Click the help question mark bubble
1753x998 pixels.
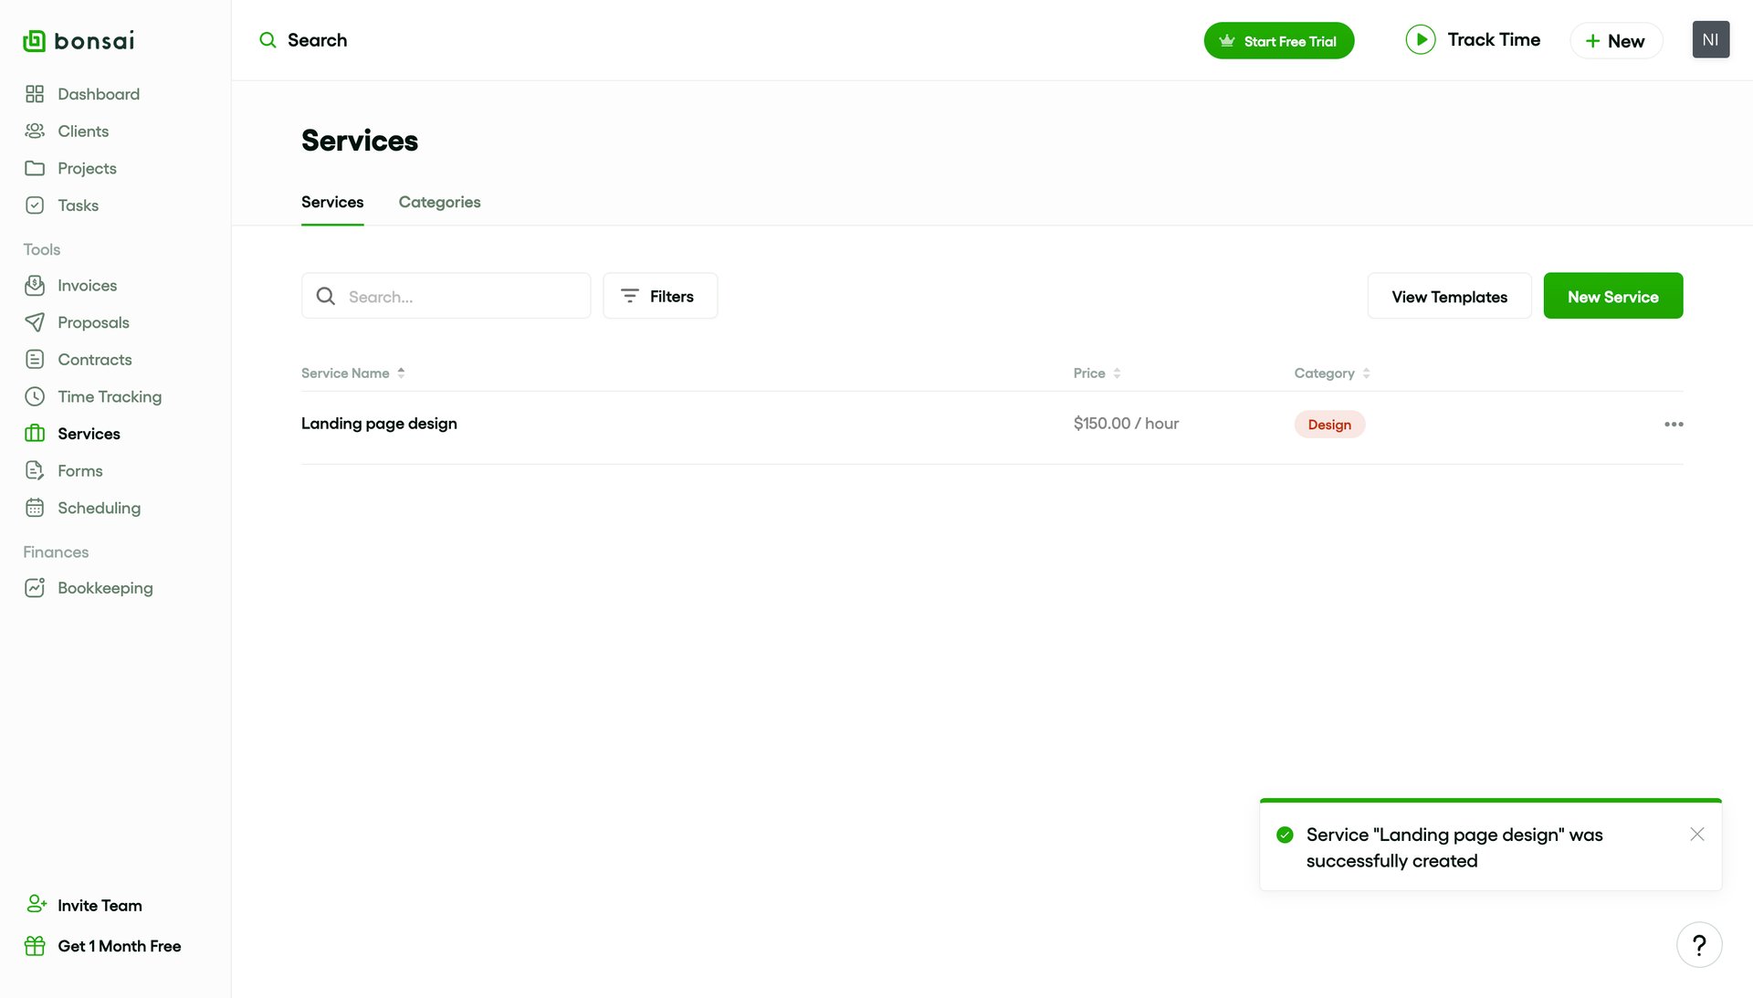click(x=1699, y=944)
